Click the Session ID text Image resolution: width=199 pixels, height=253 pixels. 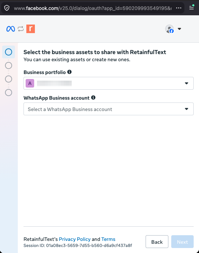point(78,246)
